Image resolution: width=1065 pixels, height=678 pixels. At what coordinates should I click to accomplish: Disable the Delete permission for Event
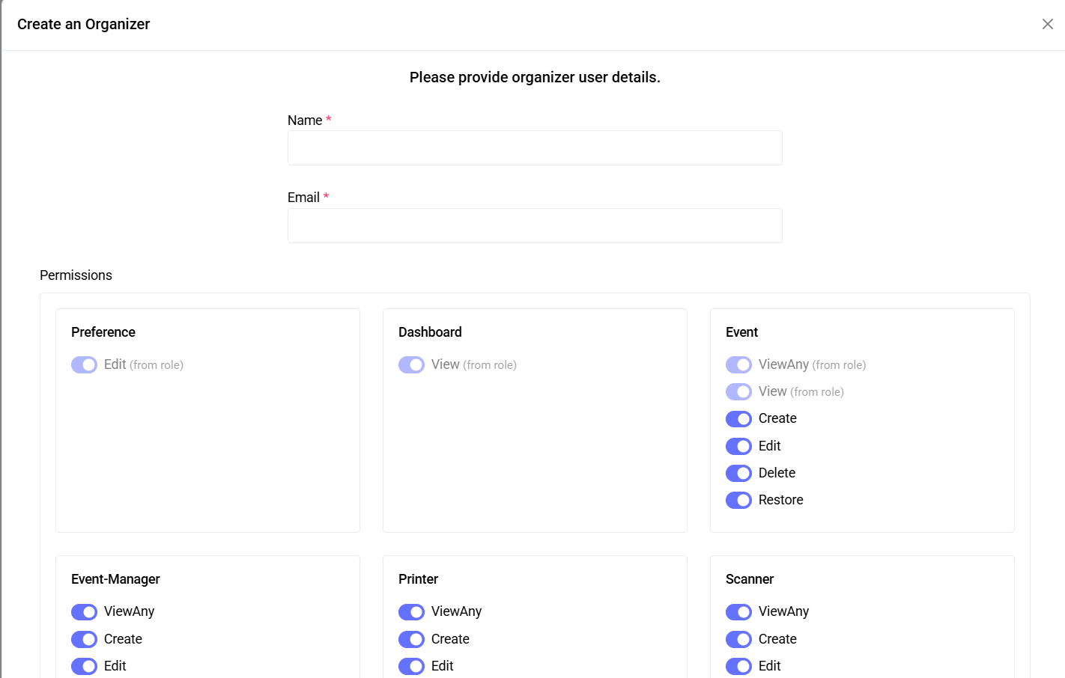pos(738,472)
